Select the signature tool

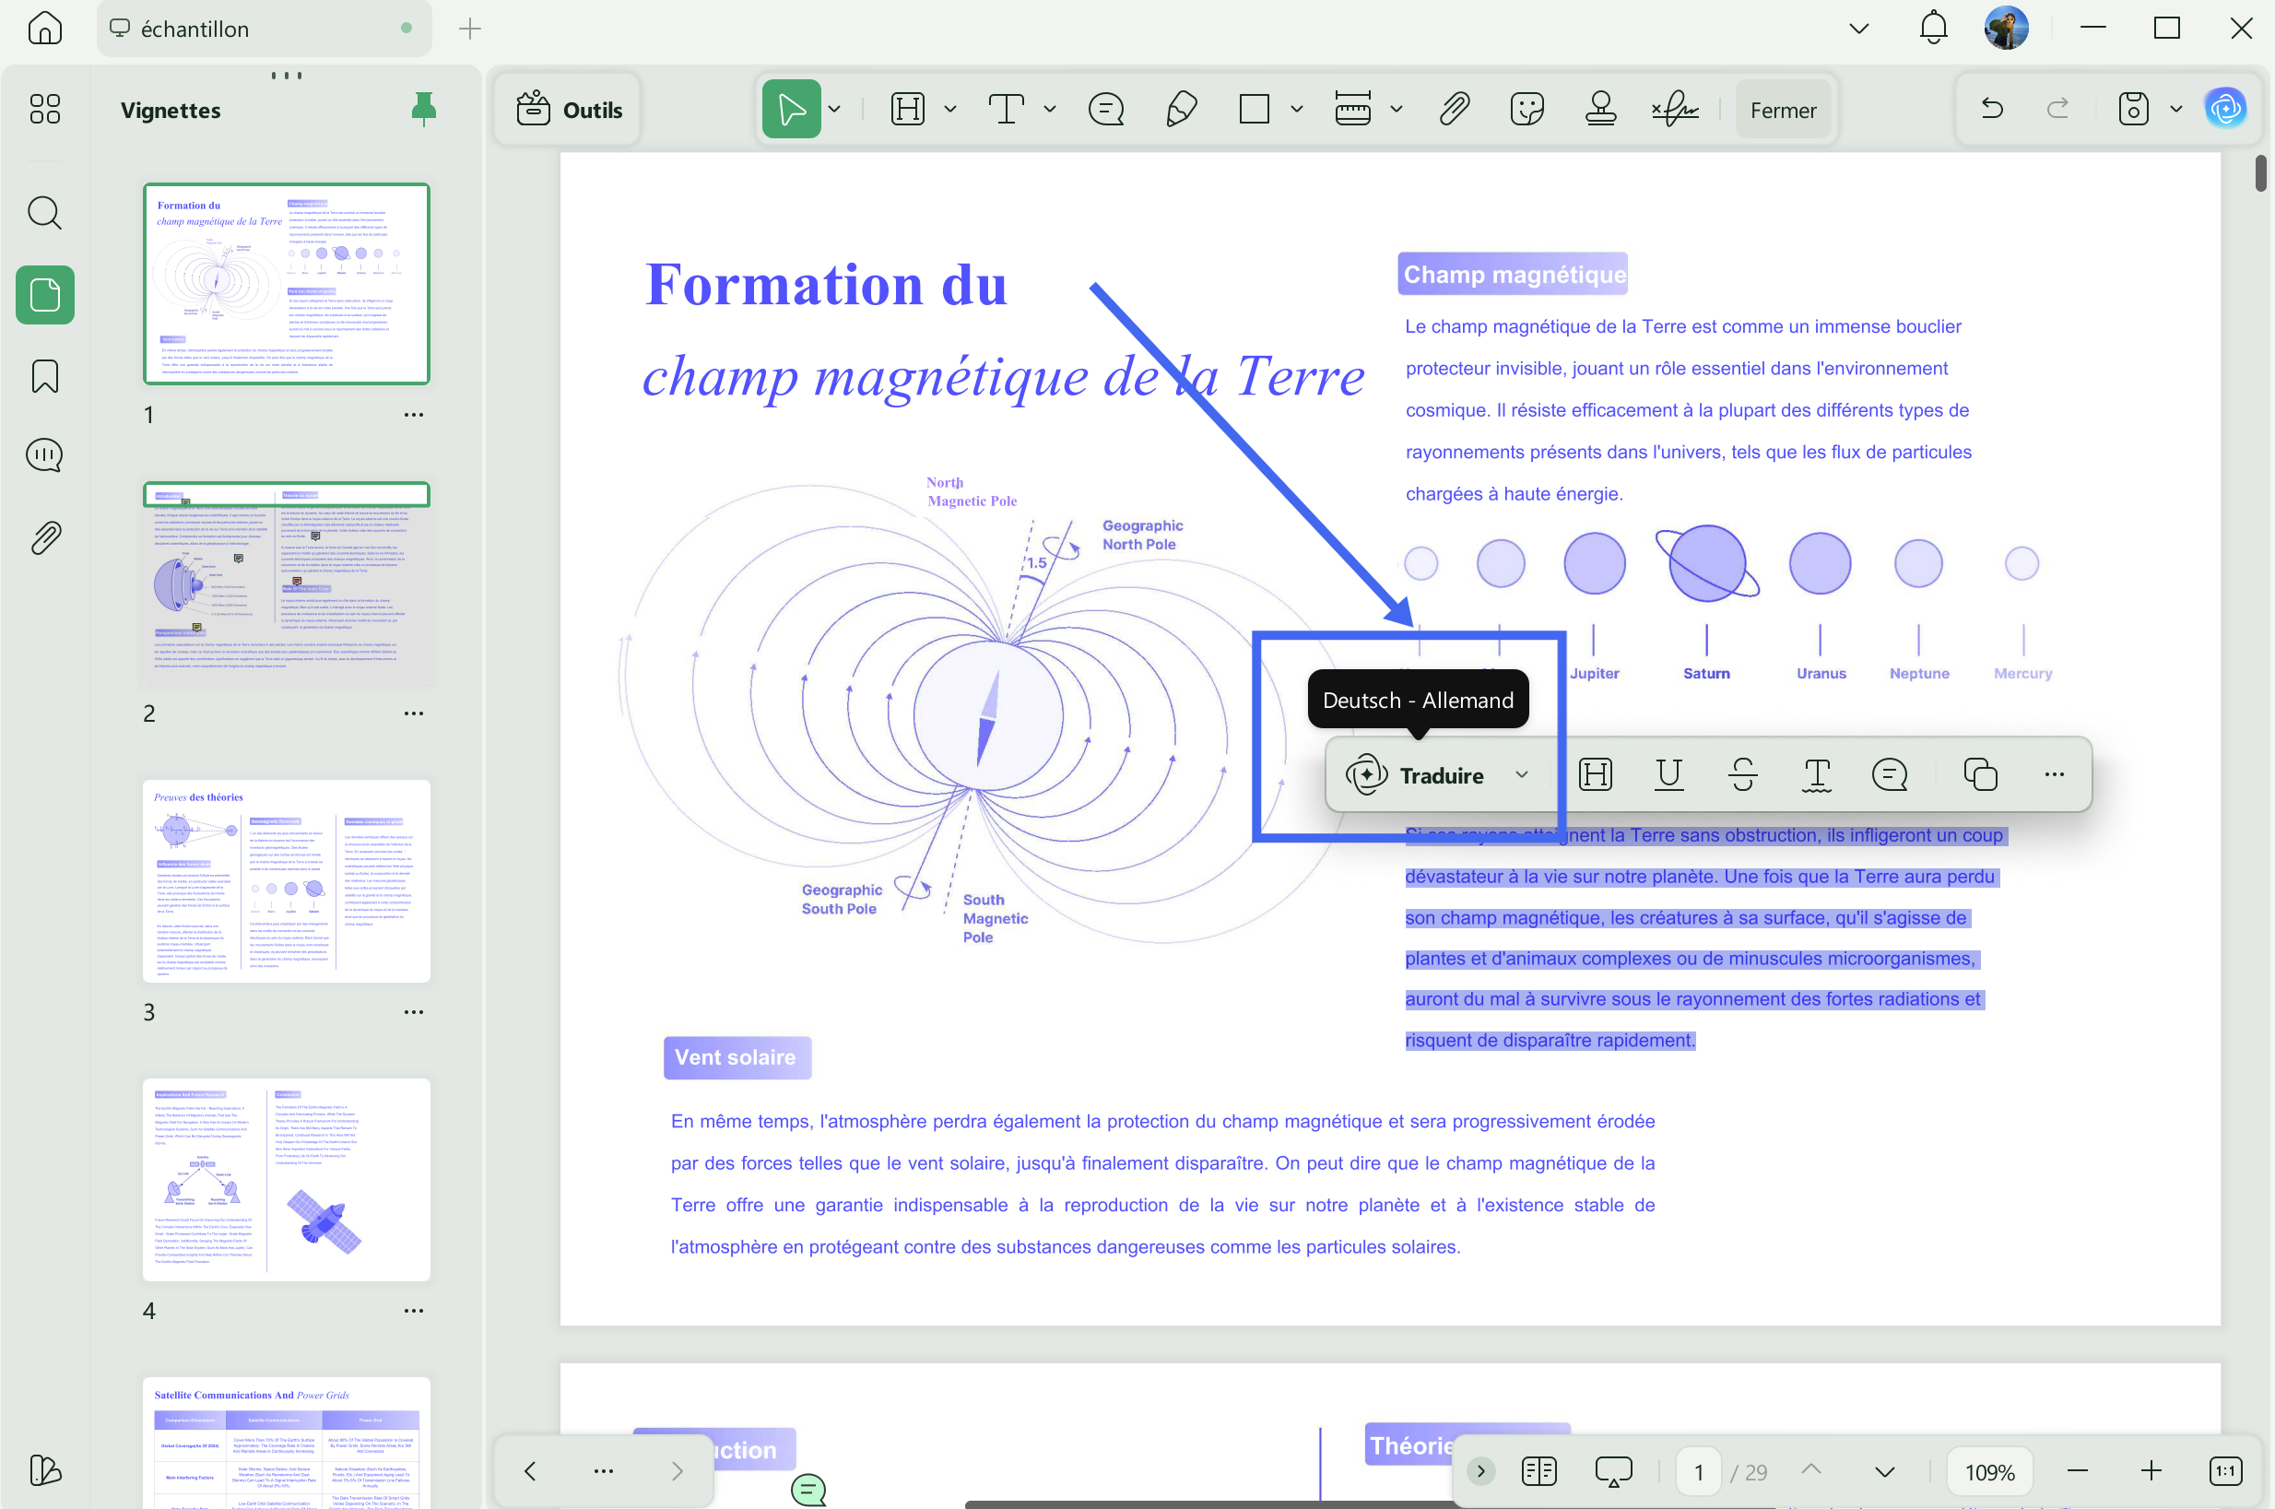pos(1676,109)
